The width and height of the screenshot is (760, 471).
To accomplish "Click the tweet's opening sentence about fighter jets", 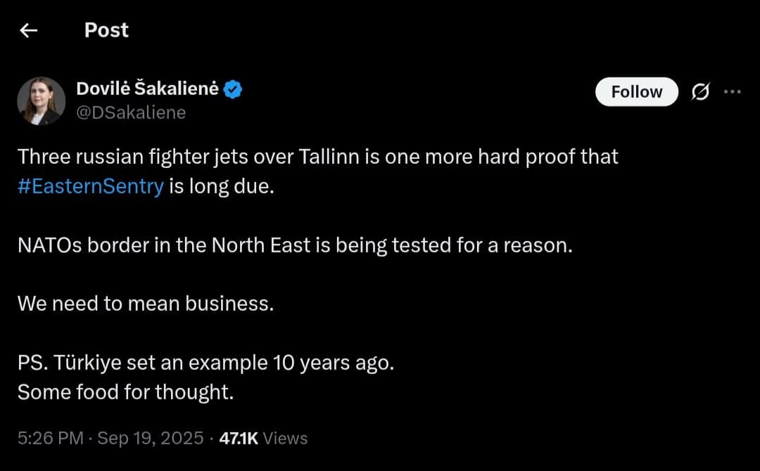I will coord(317,157).
